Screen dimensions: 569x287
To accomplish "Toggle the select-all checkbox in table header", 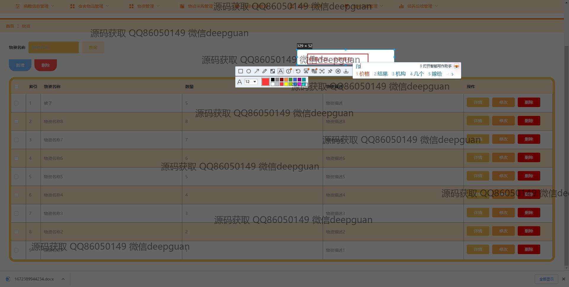I will pyautogui.click(x=16, y=87).
